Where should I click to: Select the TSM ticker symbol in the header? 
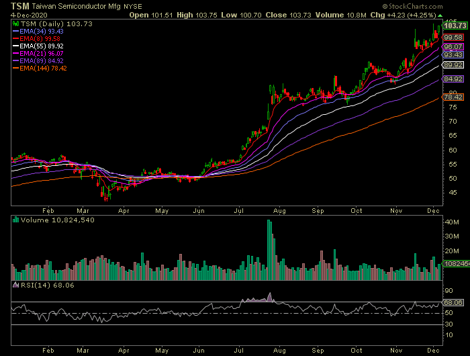pos(20,6)
